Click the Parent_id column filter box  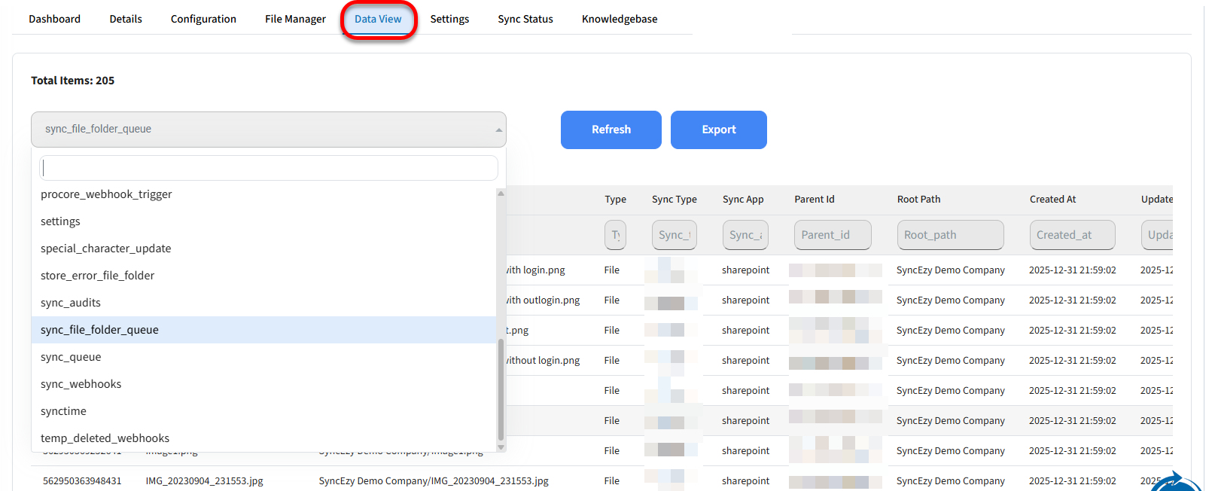click(832, 235)
